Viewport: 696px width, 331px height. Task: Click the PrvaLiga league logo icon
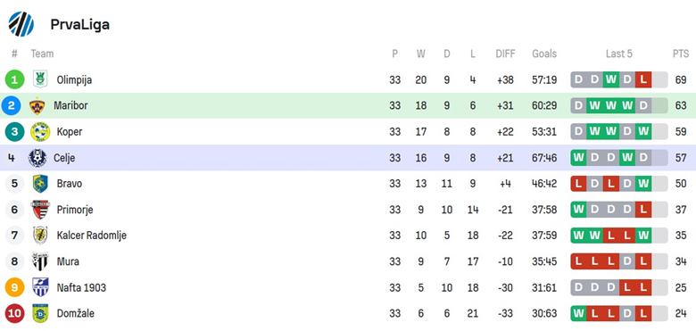click(21, 24)
